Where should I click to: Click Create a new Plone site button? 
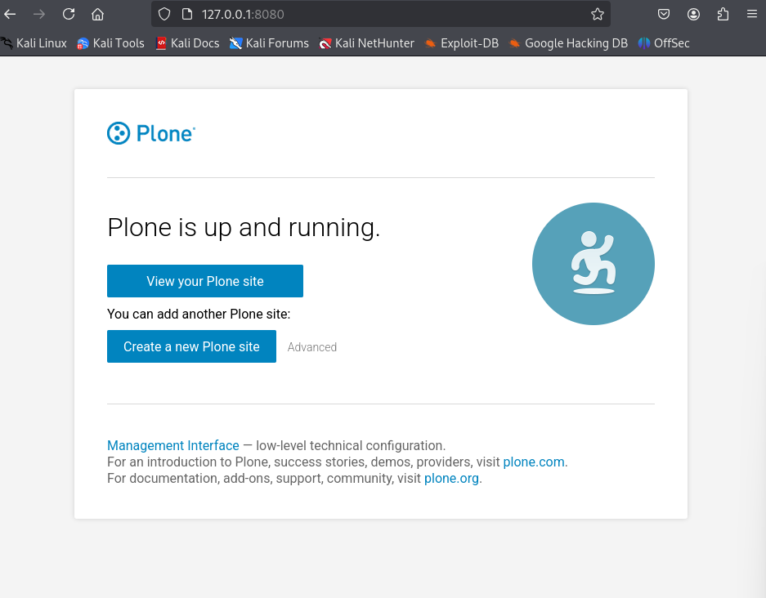click(x=191, y=346)
